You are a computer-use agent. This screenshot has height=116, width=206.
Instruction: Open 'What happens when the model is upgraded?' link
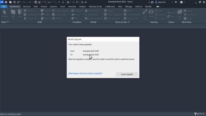point(85,73)
